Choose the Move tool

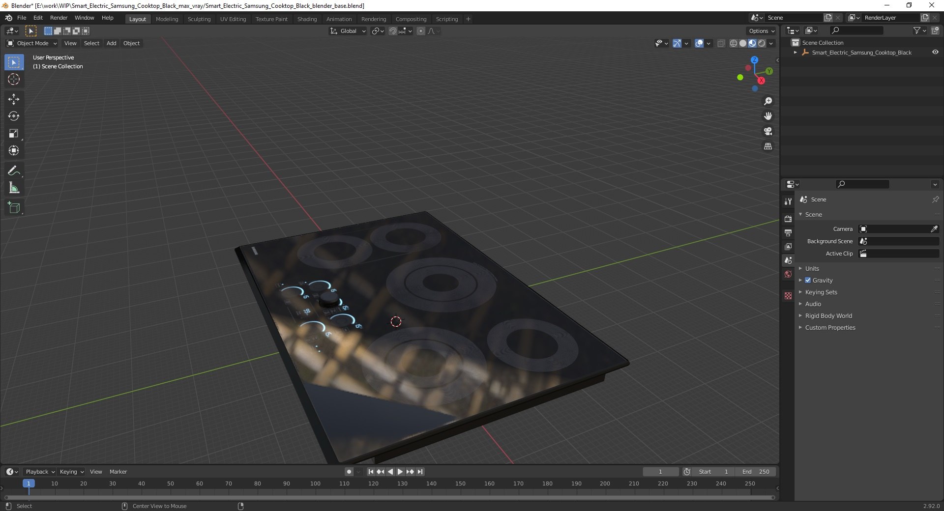[x=14, y=99]
